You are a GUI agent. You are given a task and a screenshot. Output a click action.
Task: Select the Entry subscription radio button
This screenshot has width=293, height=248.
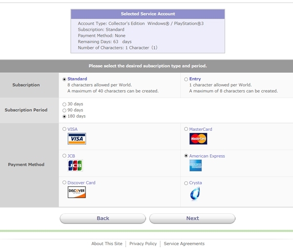coord(186,80)
